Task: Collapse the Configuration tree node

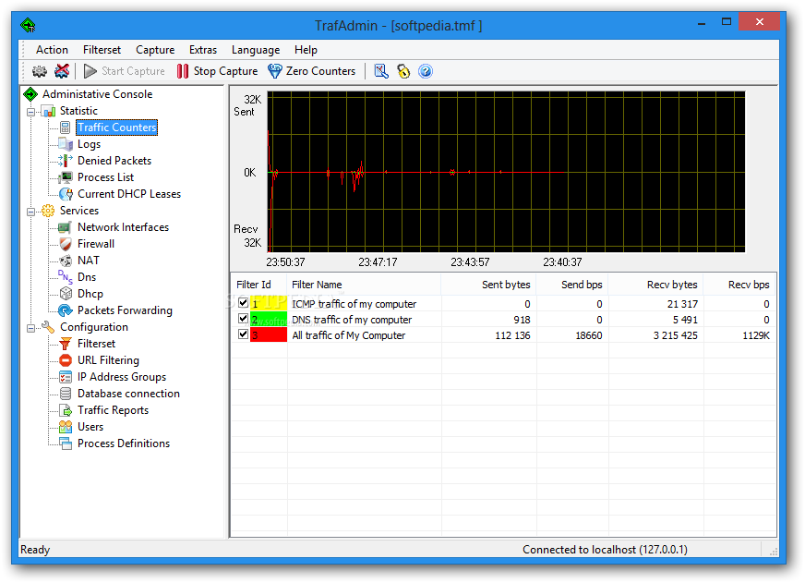Action: point(31,328)
